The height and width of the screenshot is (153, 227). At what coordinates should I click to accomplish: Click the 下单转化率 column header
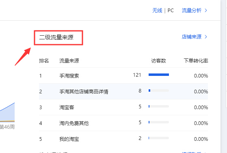click(x=196, y=60)
